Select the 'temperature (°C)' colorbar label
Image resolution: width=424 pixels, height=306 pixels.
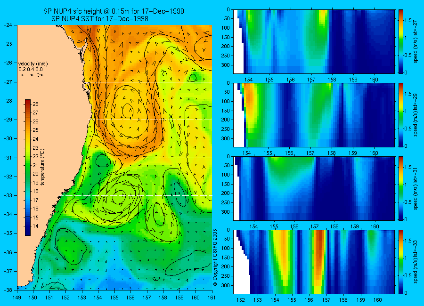pos(42,167)
